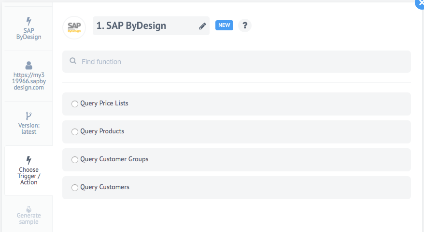Image resolution: width=424 pixels, height=232 pixels.
Task: Click the search magnifier icon
Action: (x=73, y=61)
